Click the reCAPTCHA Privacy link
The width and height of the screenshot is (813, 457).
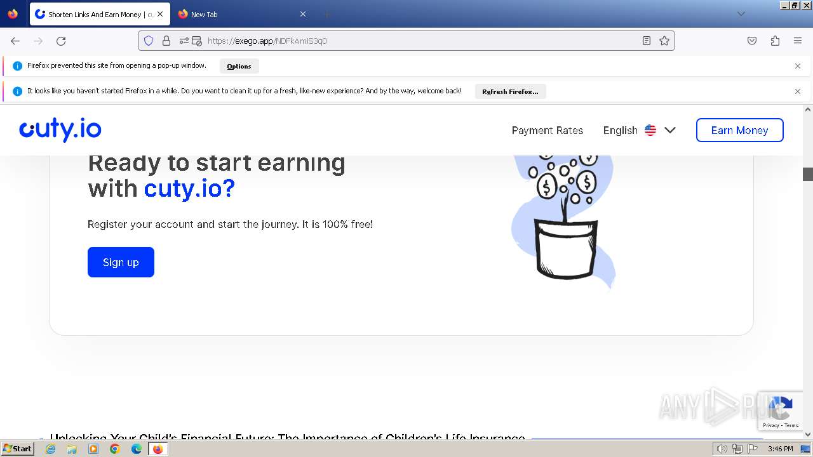pos(770,425)
